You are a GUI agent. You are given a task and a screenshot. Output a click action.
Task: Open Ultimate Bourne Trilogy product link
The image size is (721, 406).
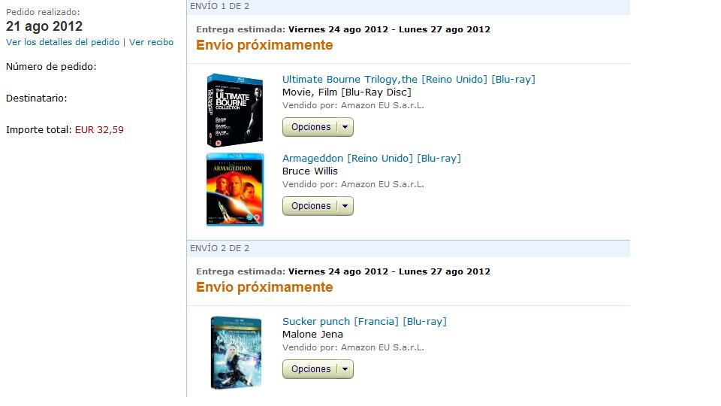tap(409, 79)
